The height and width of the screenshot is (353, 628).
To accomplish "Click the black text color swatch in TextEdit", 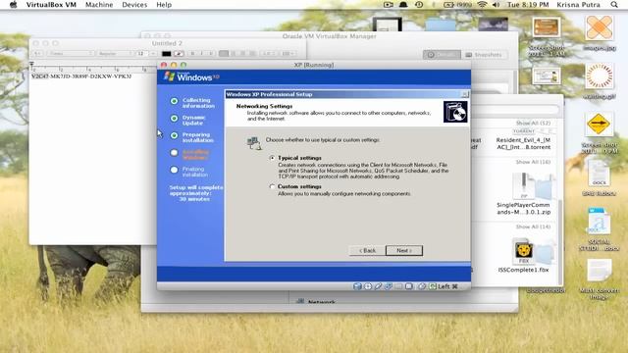I will pos(166,54).
